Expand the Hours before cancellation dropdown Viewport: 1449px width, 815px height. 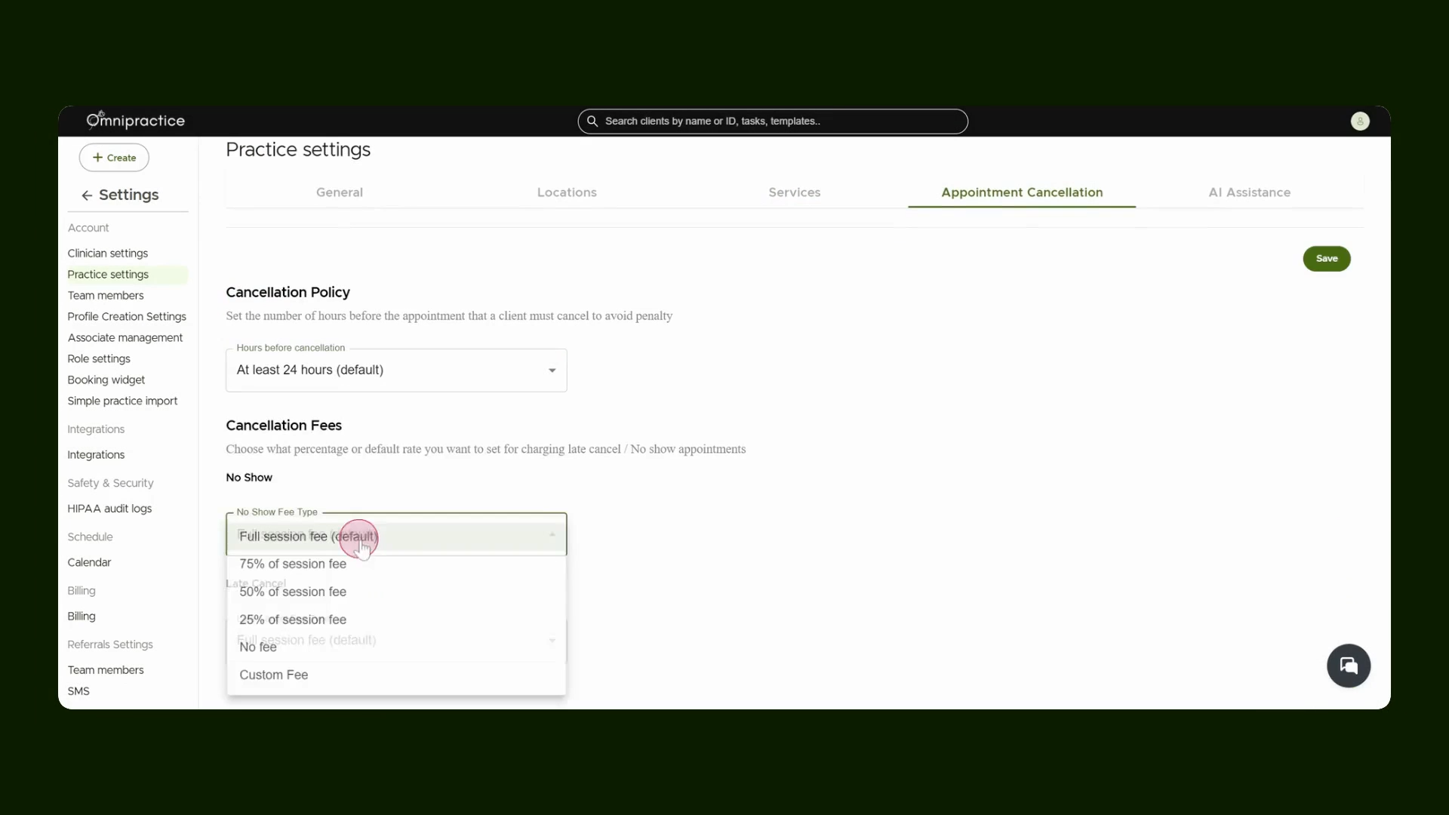[396, 370]
